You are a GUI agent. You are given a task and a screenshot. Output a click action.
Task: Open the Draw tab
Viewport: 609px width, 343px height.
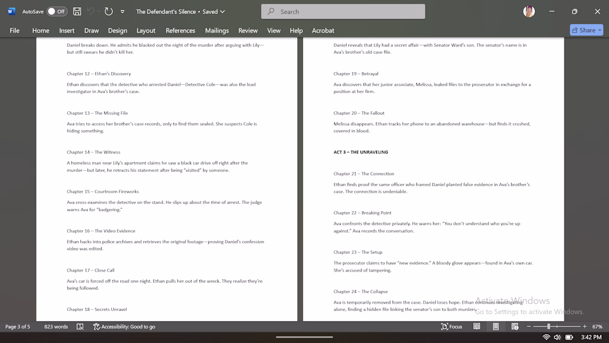pyautogui.click(x=92, y=30)
